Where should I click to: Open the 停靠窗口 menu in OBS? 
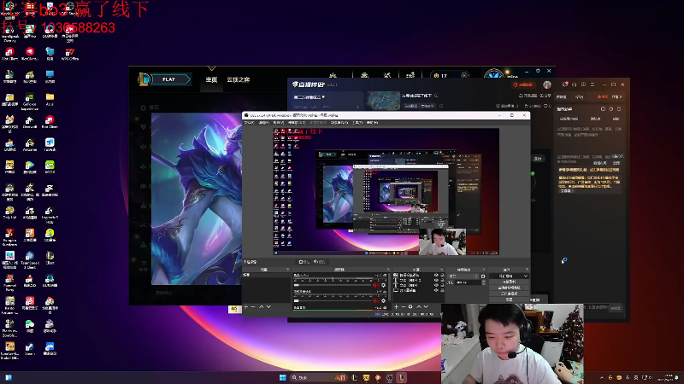pos(297,123)
